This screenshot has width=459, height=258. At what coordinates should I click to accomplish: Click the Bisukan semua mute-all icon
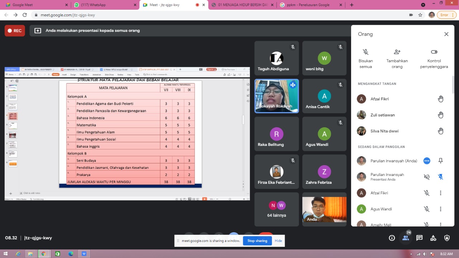coord(365,52)
